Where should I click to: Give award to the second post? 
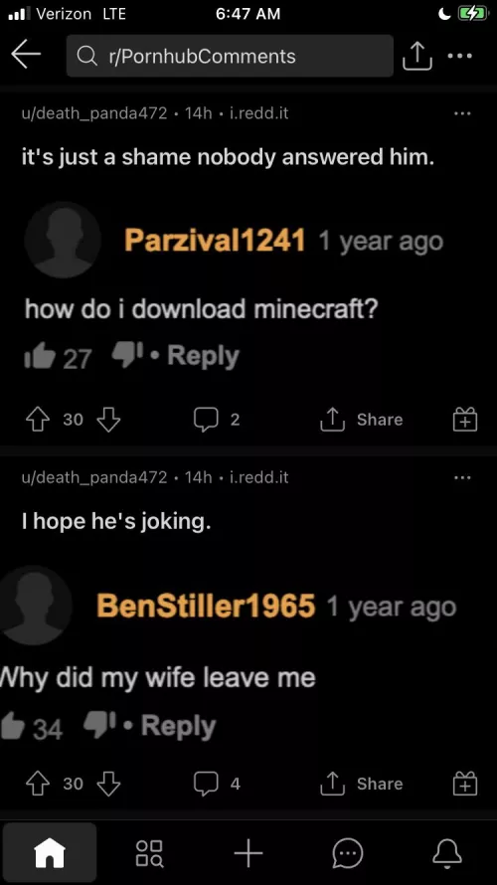point(465,784)
